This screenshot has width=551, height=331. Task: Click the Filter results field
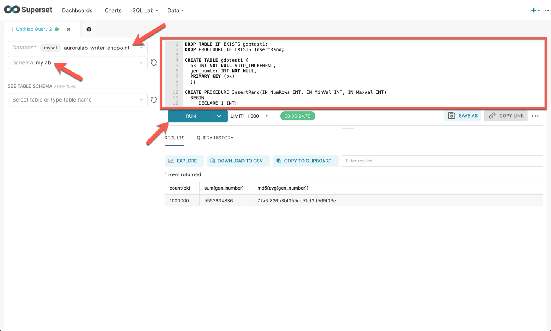pos(442,161)
